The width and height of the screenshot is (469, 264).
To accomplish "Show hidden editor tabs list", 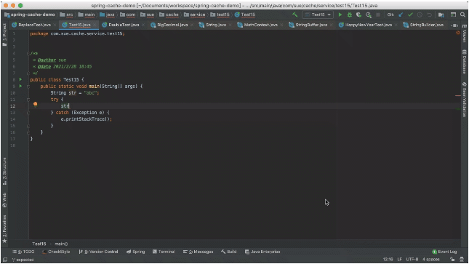I will point(454,25).
